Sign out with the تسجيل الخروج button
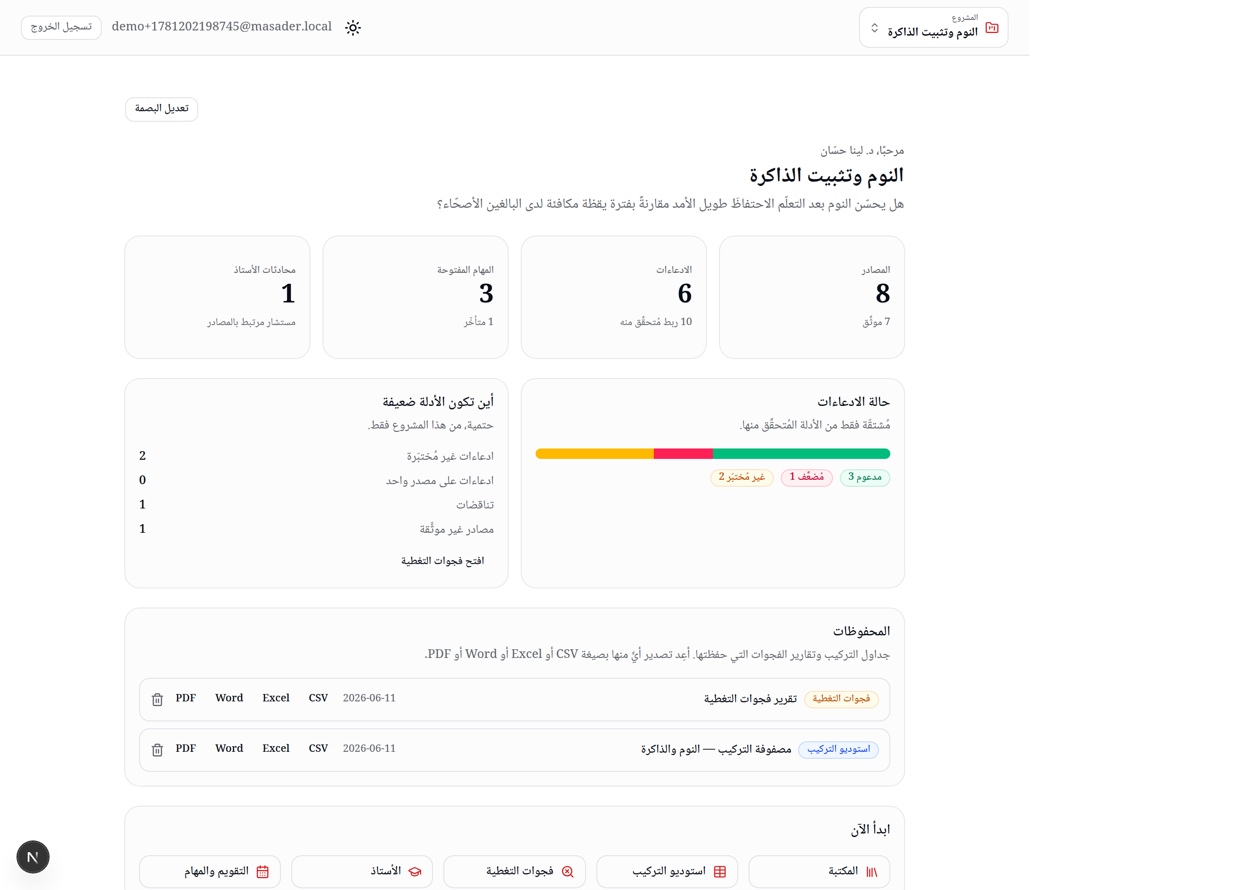 [x=61, y=27]
